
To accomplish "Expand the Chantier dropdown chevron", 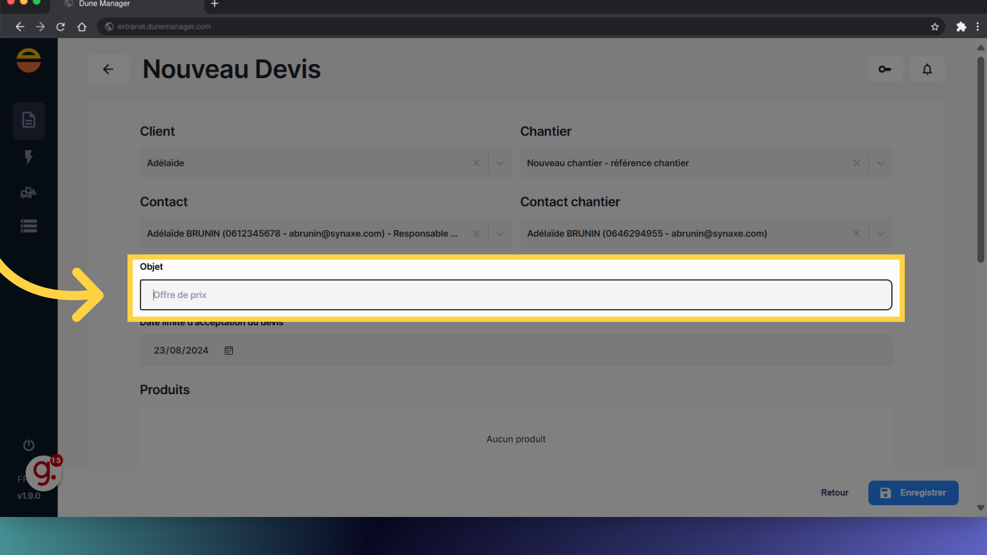I will (880, 163).
